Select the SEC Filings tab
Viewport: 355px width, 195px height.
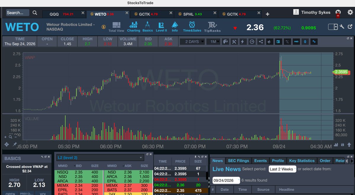coord(238,161)
